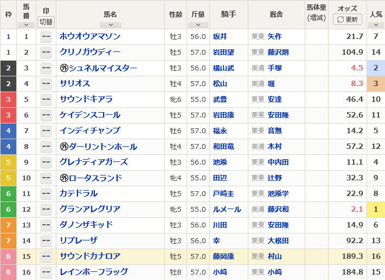Toggle the mark selector for ホウオウアマゾン
The image size is (385, 280).
[x=46, y=37]
